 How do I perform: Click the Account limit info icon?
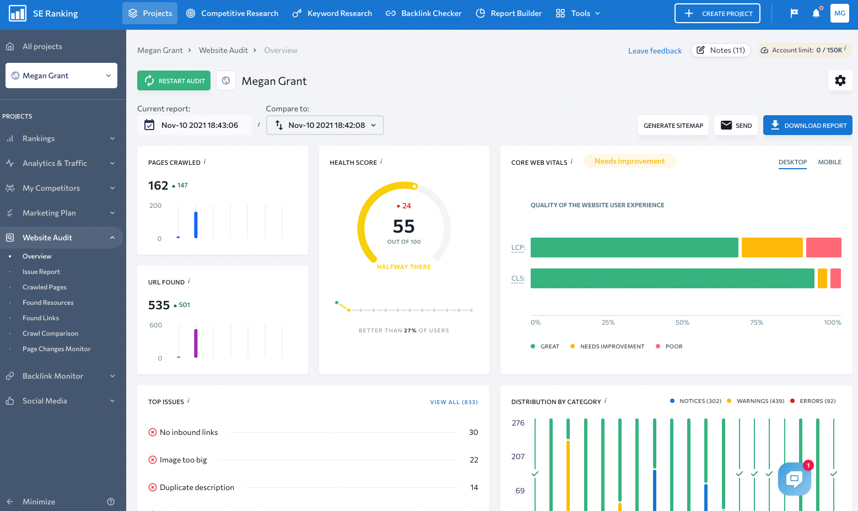pyautogui.click(x=845, y=49)
